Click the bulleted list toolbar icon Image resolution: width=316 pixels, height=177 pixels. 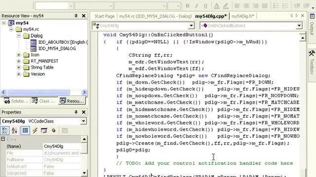click(276, 6)
